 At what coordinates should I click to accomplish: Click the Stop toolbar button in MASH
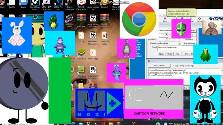tap(165, 19)
